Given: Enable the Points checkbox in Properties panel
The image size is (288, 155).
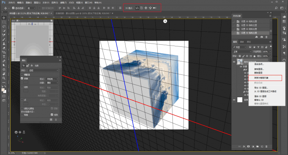Looking at the screenshot, I should pyautogui.click(x=22, y=100).
